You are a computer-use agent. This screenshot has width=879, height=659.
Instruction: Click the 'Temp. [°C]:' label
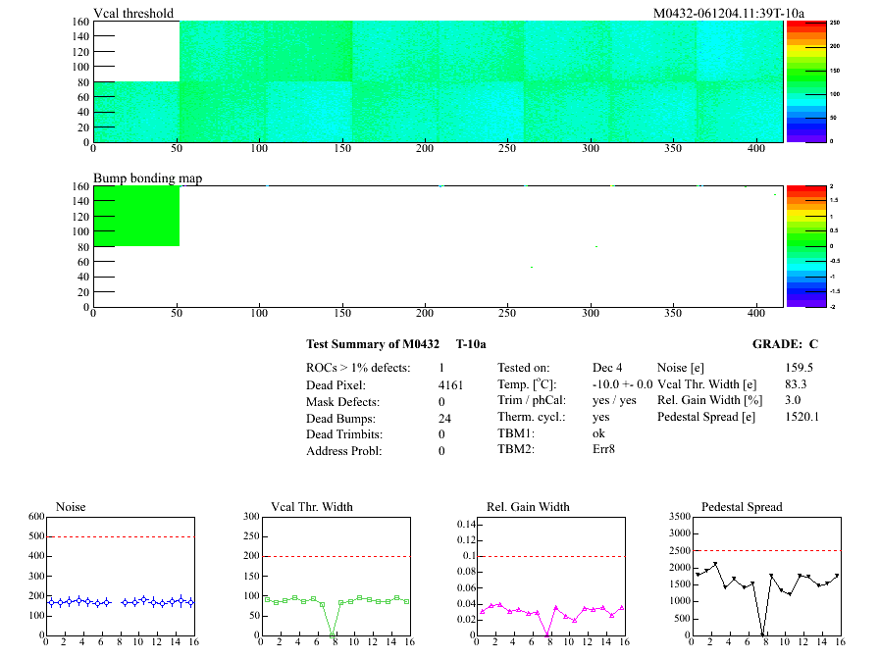[x=527, y=384]
